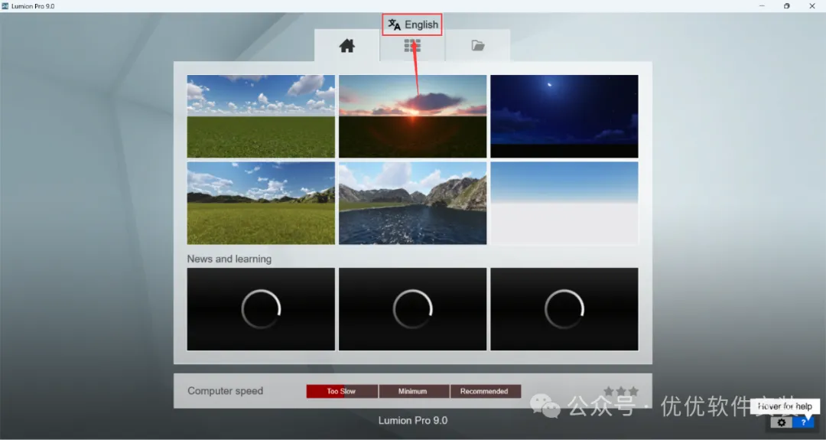Restore down the Lumion Pro window
This screenshot has height=440, width=826.
(786, 6)
